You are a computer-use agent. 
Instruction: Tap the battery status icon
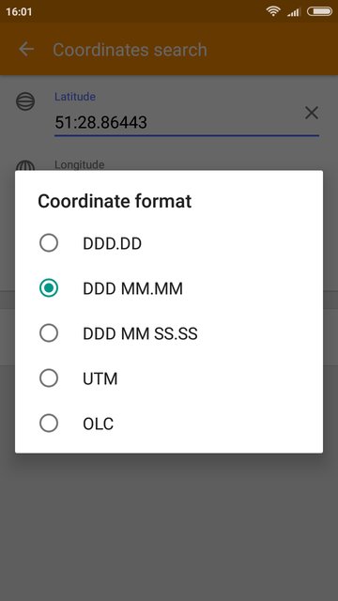point(319,11)
